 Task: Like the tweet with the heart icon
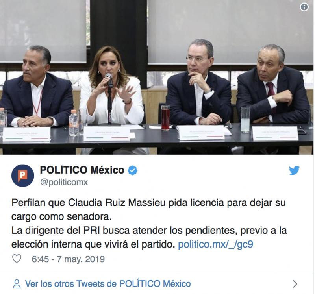[x=17, y=259]
